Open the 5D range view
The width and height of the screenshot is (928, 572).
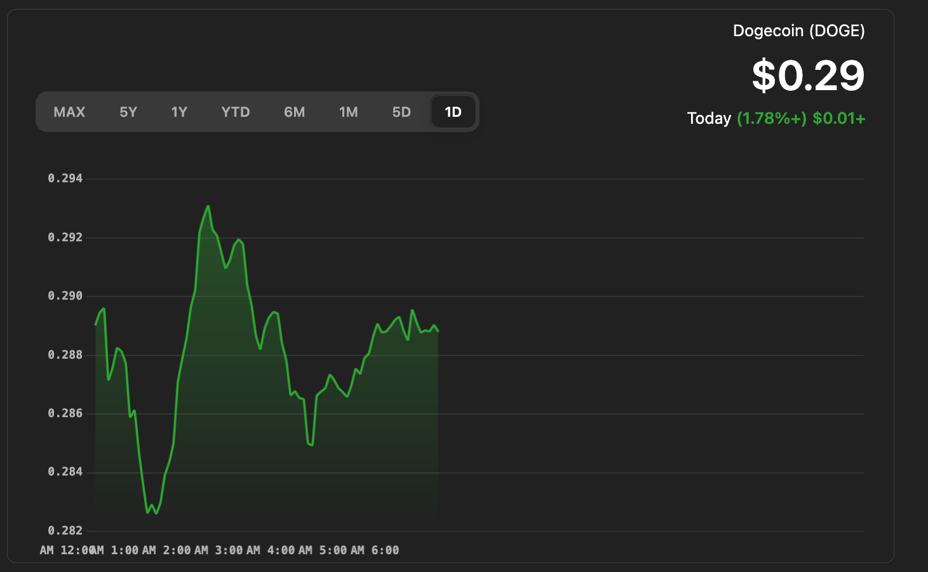(401, 112)
